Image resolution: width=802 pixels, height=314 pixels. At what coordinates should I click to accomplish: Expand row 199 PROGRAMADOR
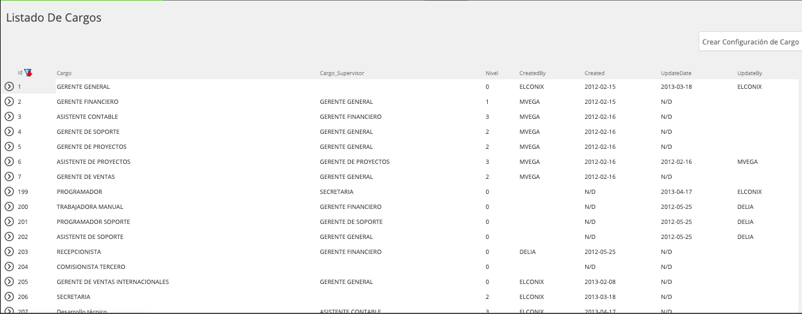click(x=9, y=192)
